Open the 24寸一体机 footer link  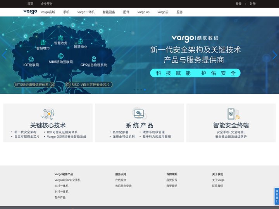coord(61,186)
